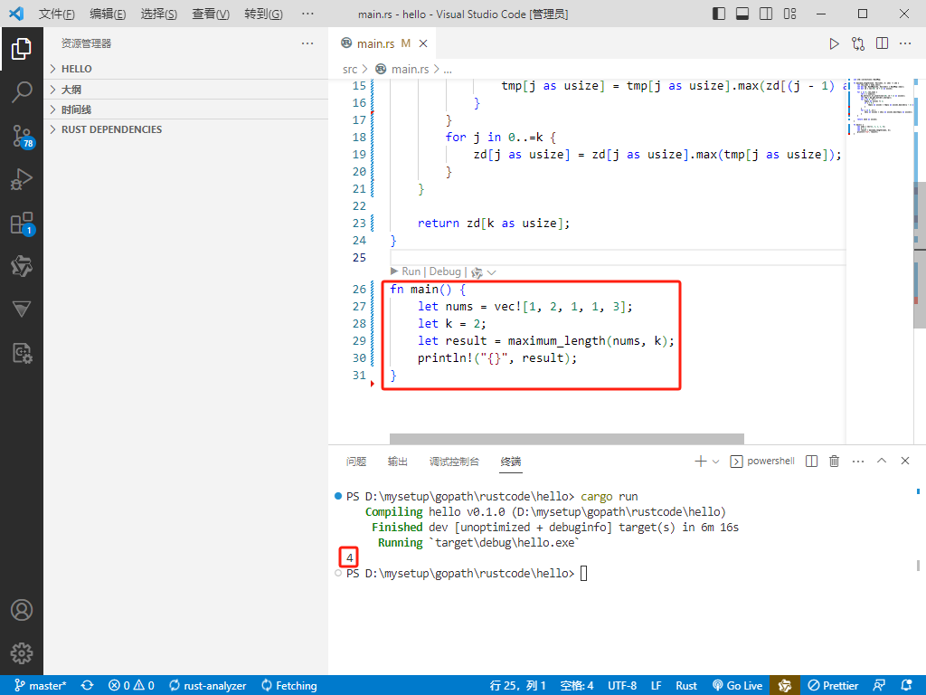Click src in the breadcrumb path
The height and width of the screenshot is (695, 926).
click(x=350, y=69)
